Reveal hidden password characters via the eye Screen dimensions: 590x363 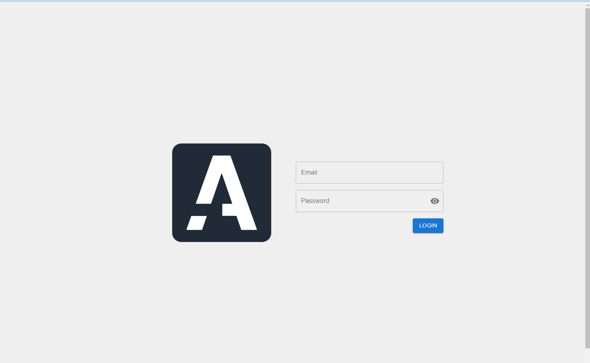click(x=435, y=201)
